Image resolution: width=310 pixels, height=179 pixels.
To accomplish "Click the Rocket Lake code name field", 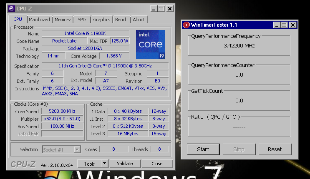I will [64, 41].
